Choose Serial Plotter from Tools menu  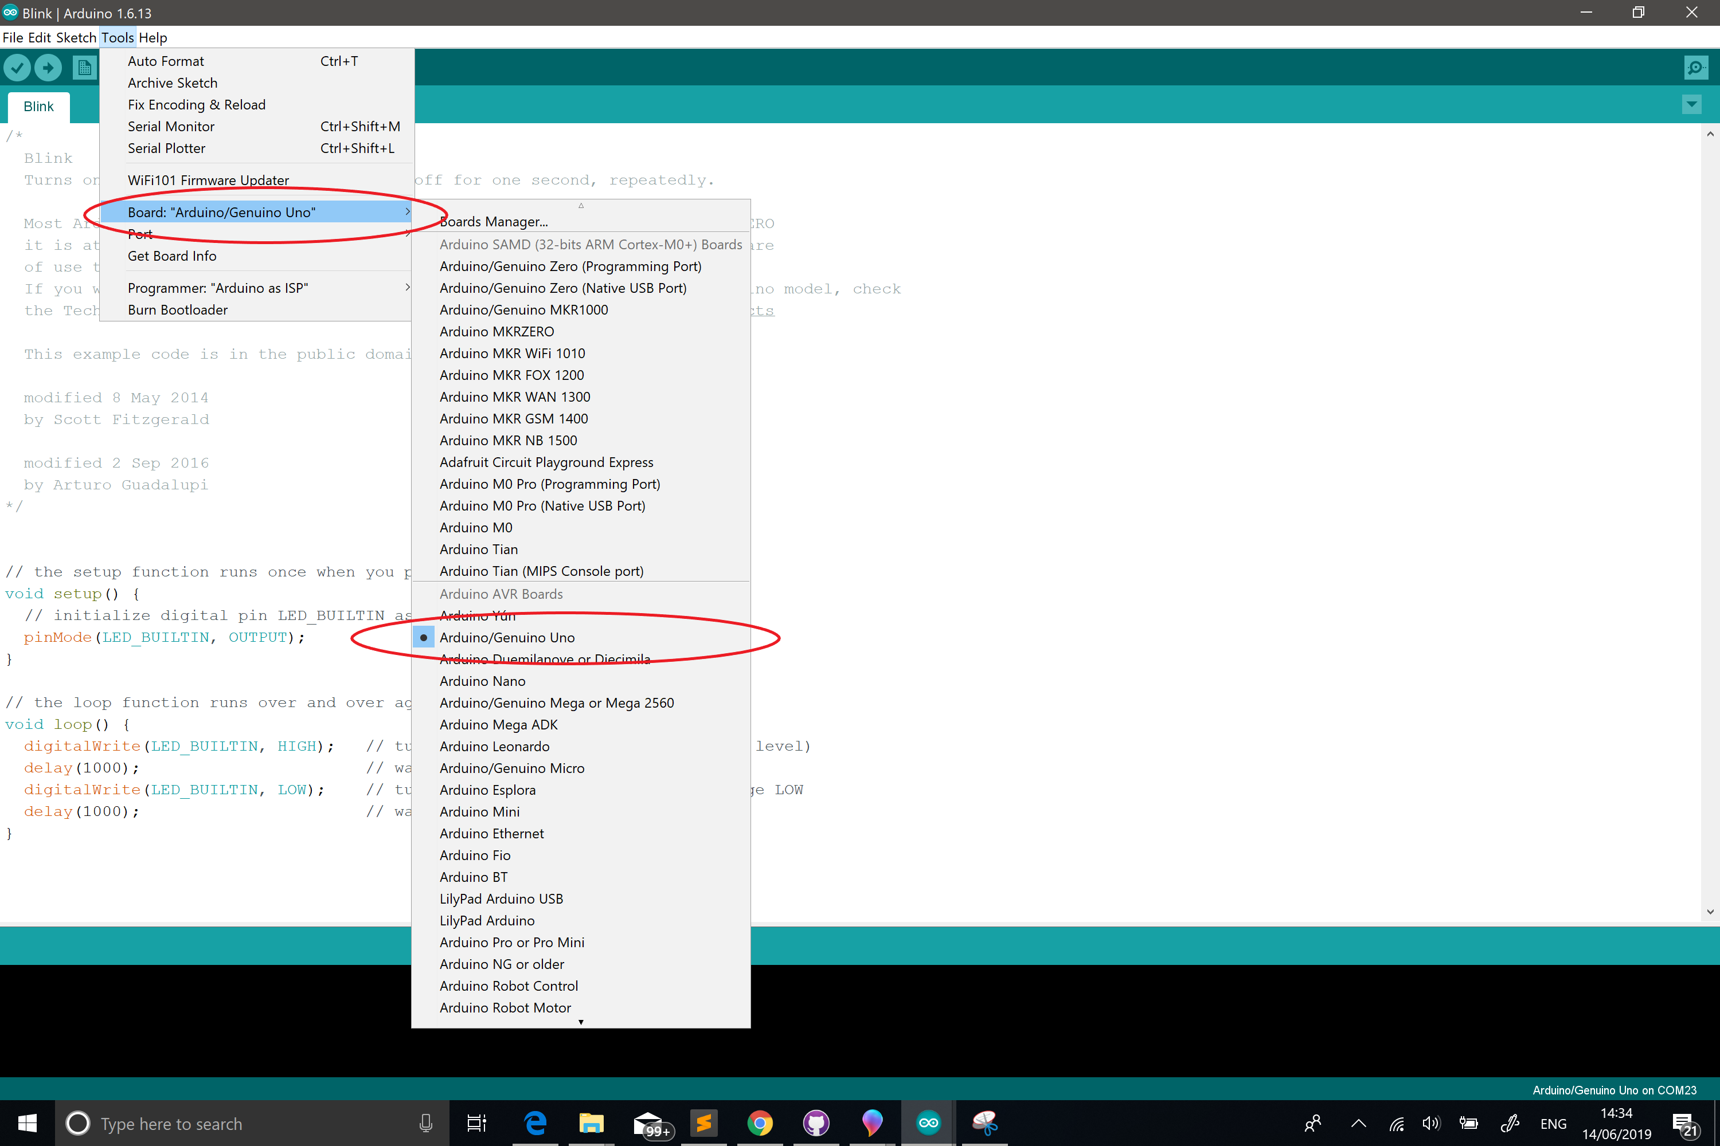point(167,148)
